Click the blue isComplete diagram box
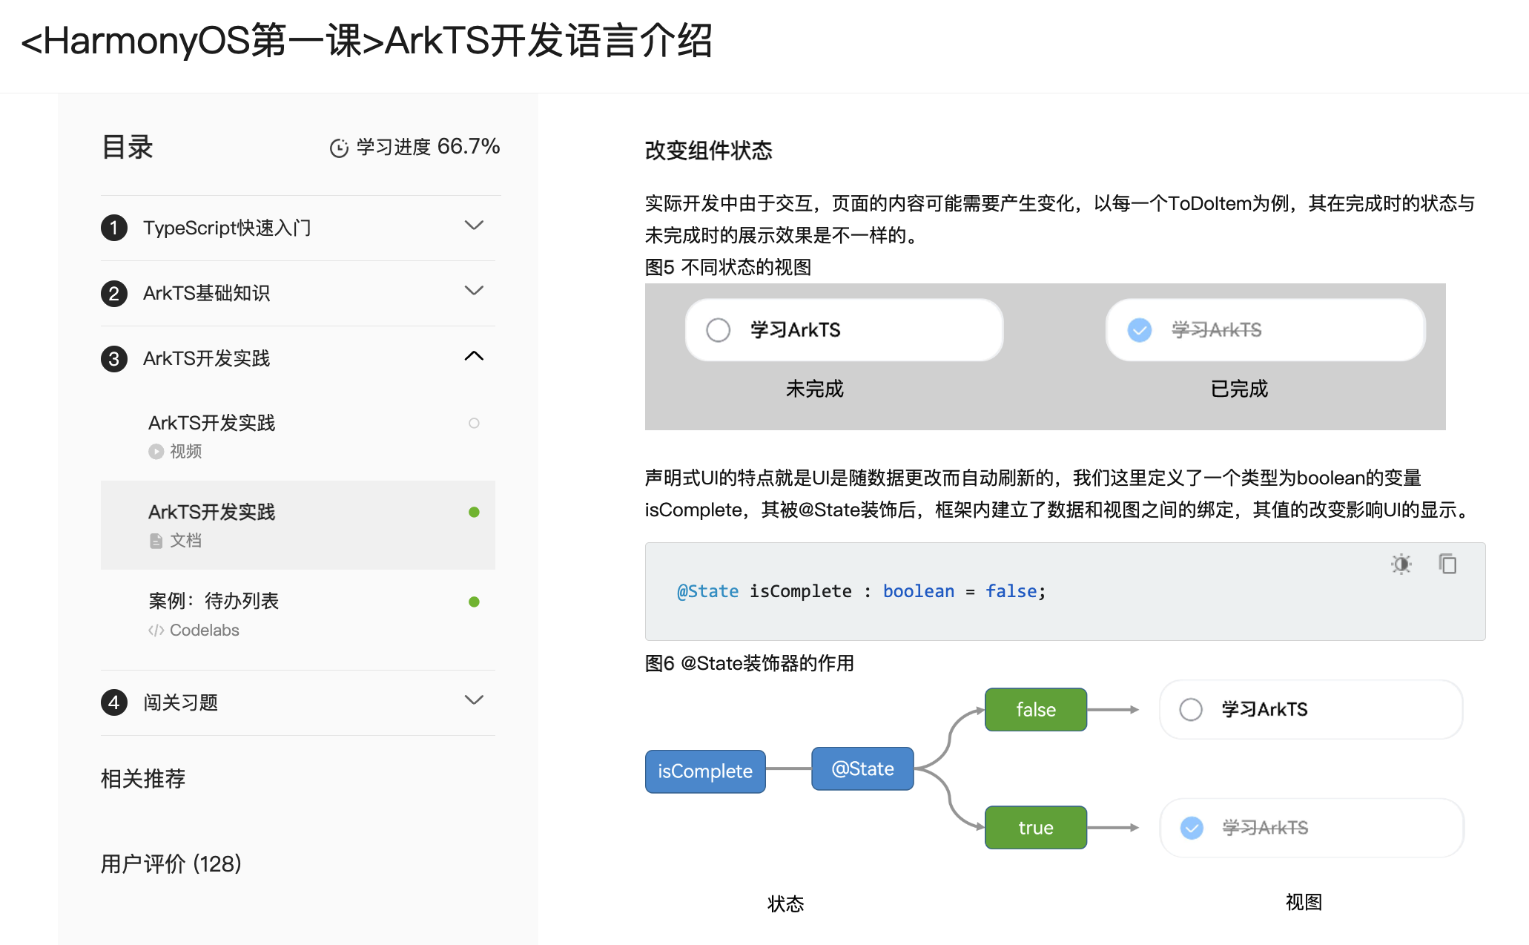The height and width of the screenshot is (945, 1529). pos(705,771)
